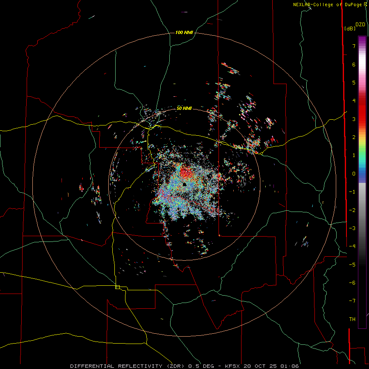Click the "KFSX" radar ID in the caption
Screen dimensions: 369x369
(233, 366)
